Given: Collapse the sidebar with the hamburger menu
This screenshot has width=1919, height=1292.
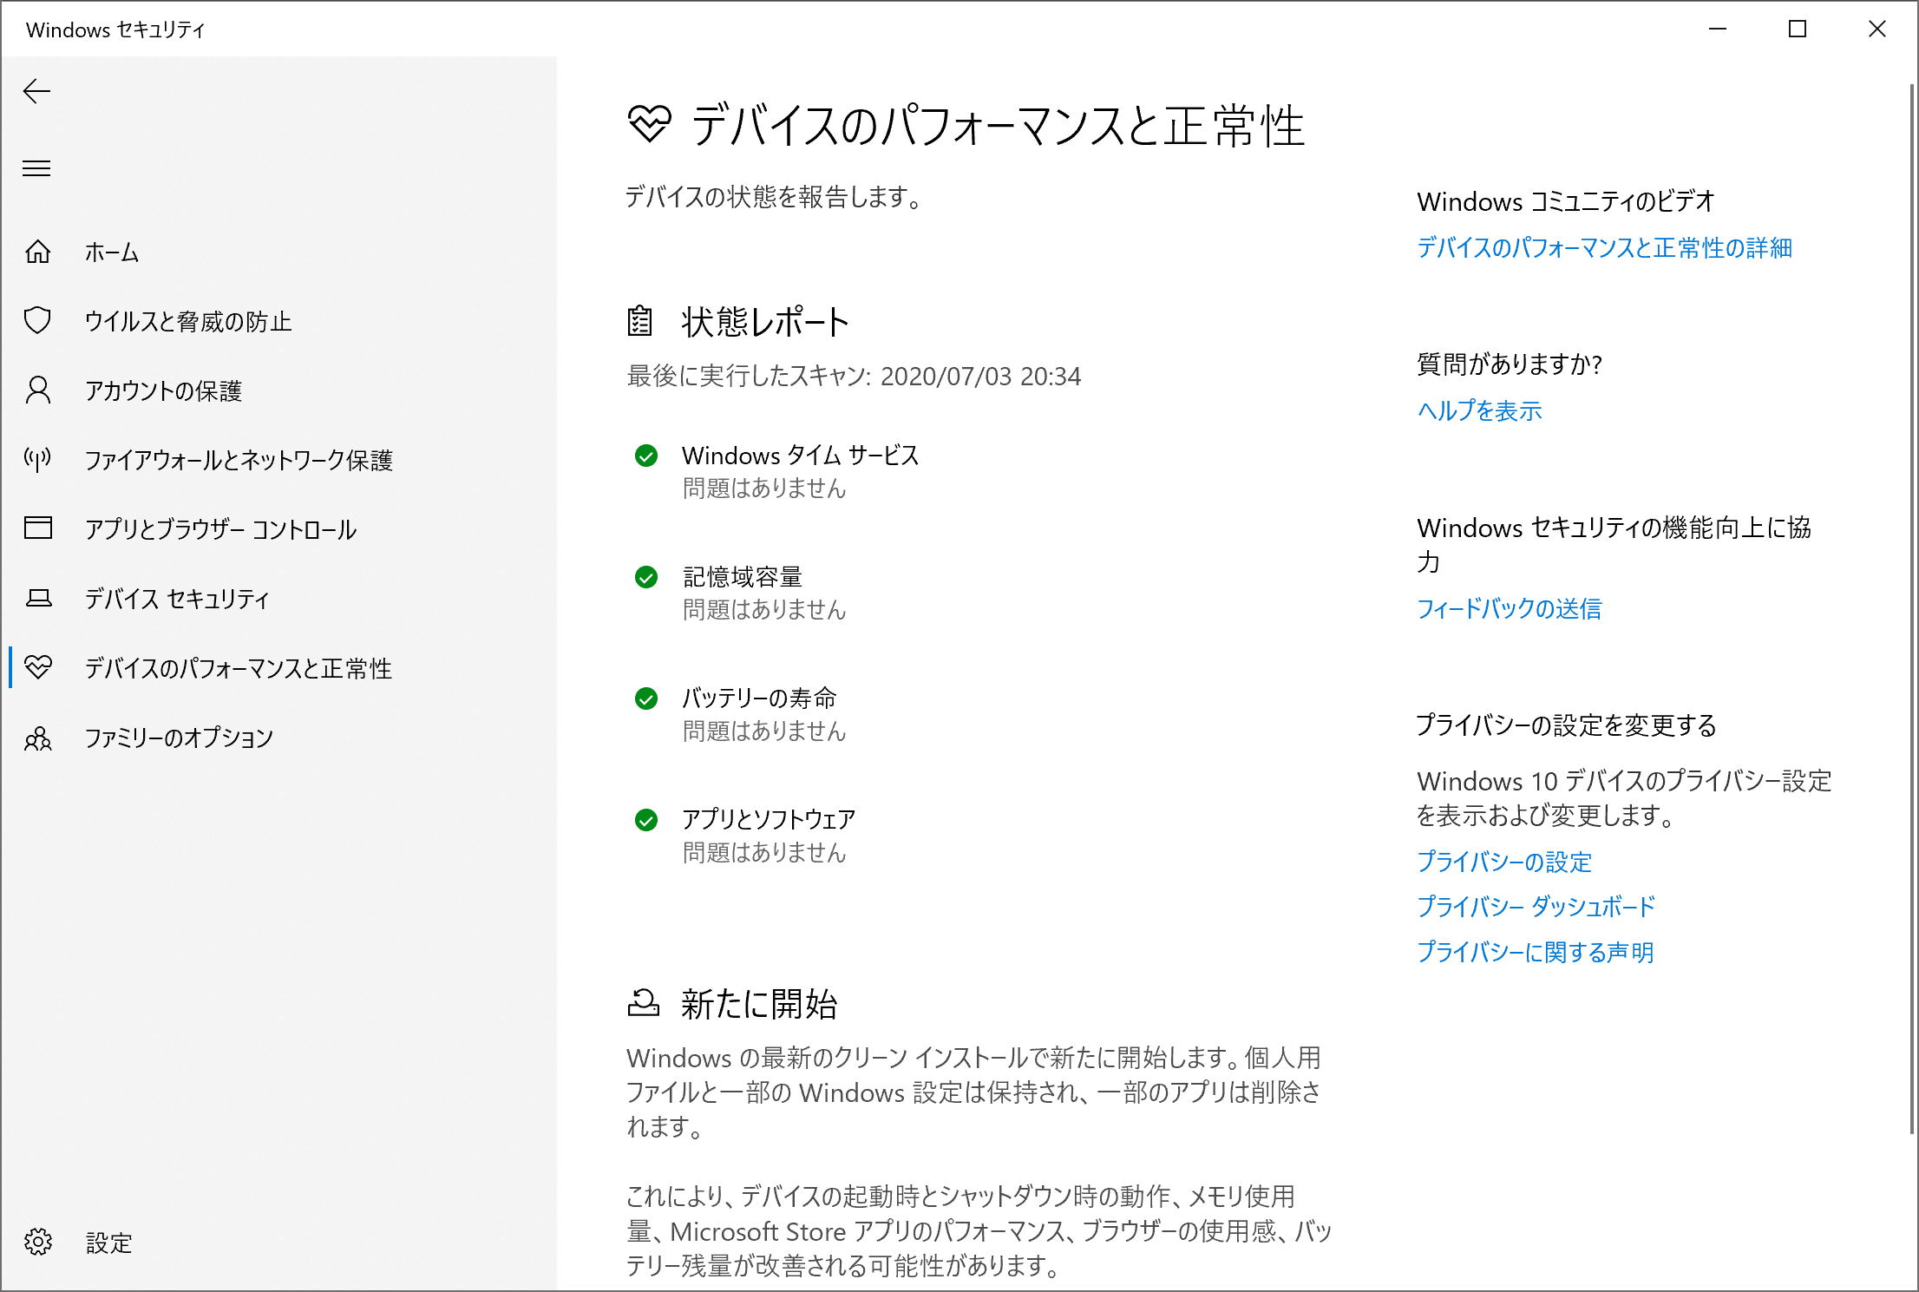Looking at the screenshot, I should [x=36, y=167].
